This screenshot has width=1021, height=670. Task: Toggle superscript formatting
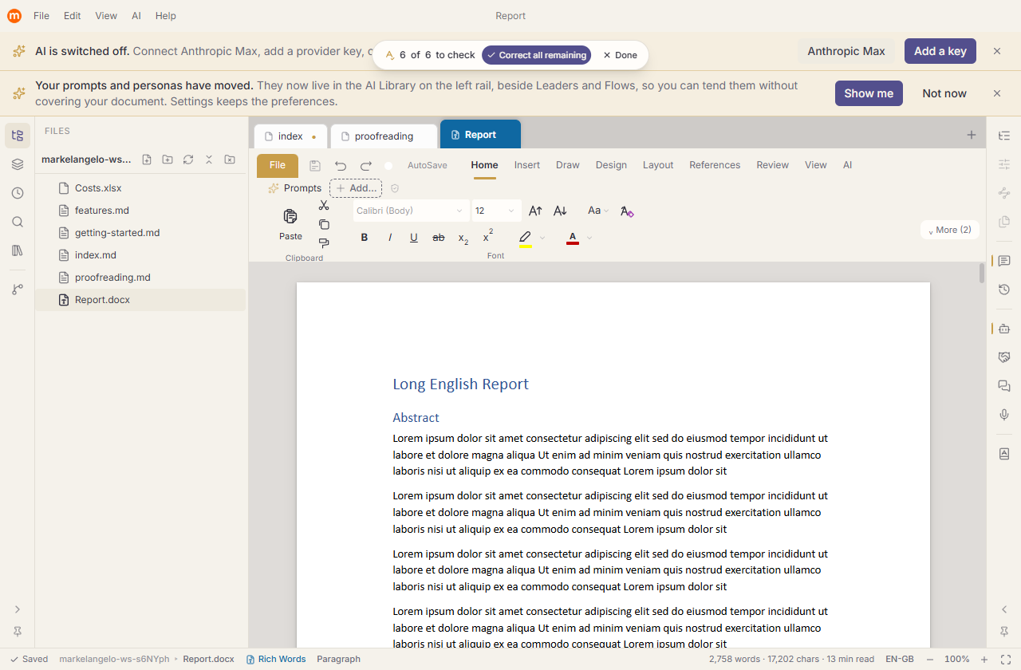(488, 237)
